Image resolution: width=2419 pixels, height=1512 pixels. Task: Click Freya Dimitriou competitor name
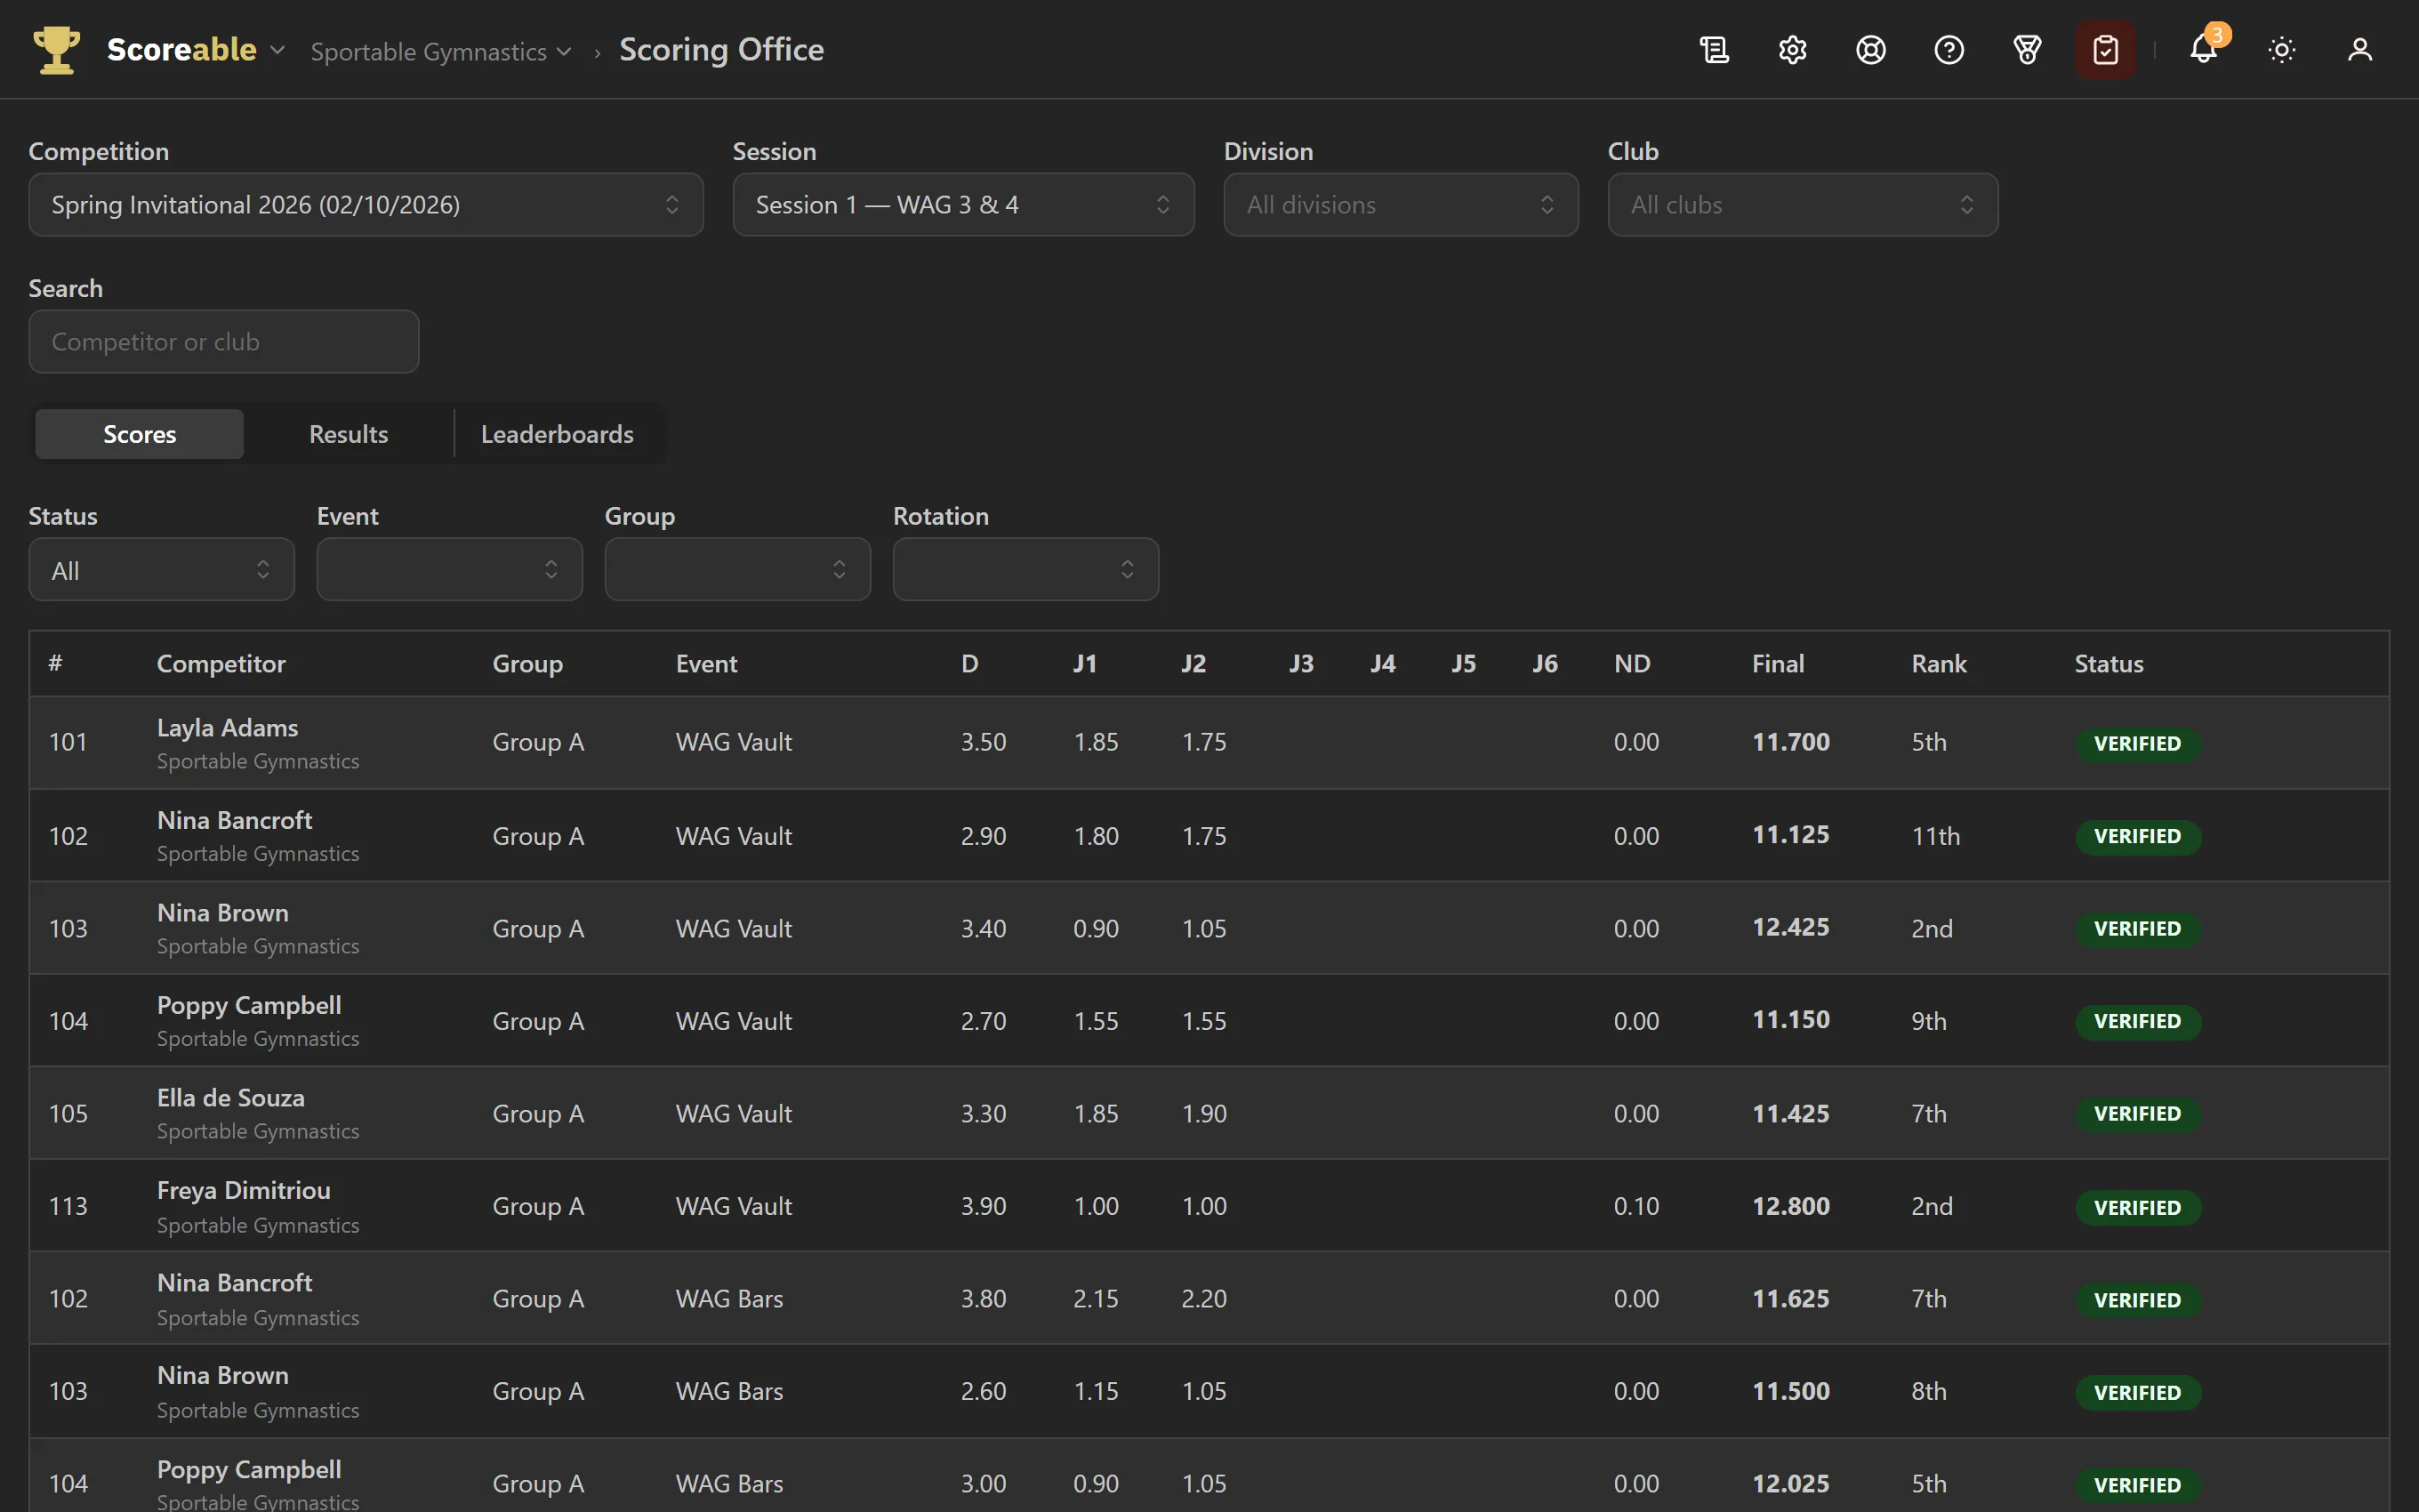pos(243,1190)
